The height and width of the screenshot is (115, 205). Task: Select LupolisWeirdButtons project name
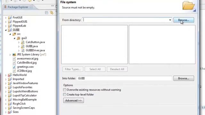coord(25,91)
